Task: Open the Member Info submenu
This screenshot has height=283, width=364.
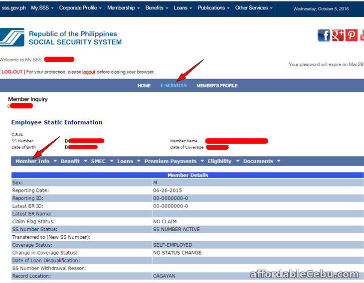Action: pyautogui.click(x=32, y=161)
